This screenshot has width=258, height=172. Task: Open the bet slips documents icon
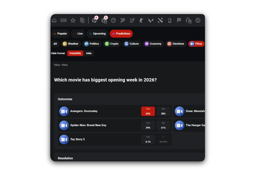pos(82,20)
